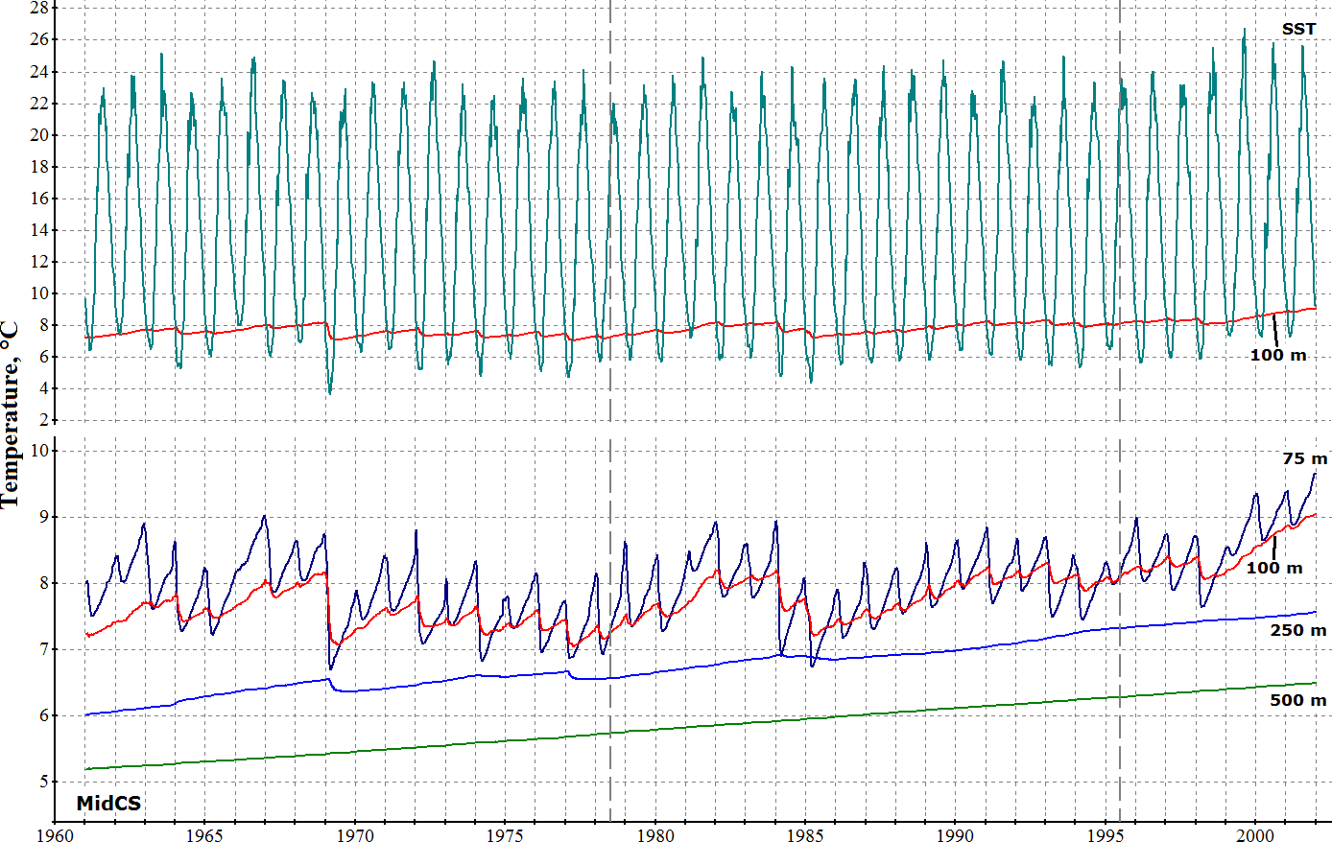Click the 100 m label in lower panel
Viewport: 1332px width, 842px height.
tap(1273, 569)
